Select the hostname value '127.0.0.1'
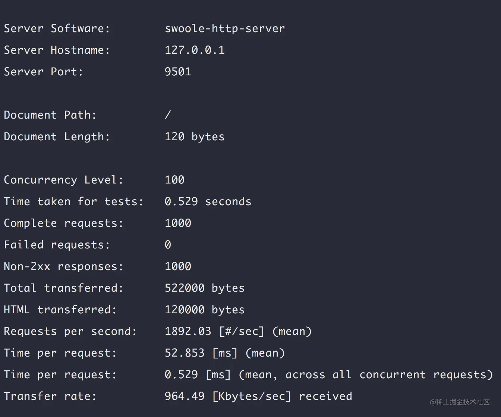 [x=195, y=50]
